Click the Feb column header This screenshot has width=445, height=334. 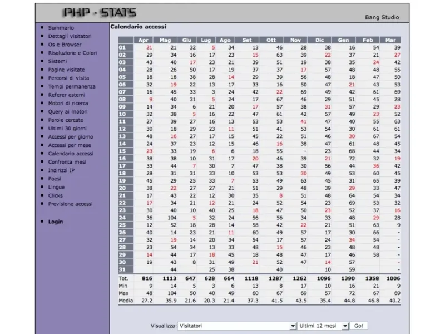[368, 40]
